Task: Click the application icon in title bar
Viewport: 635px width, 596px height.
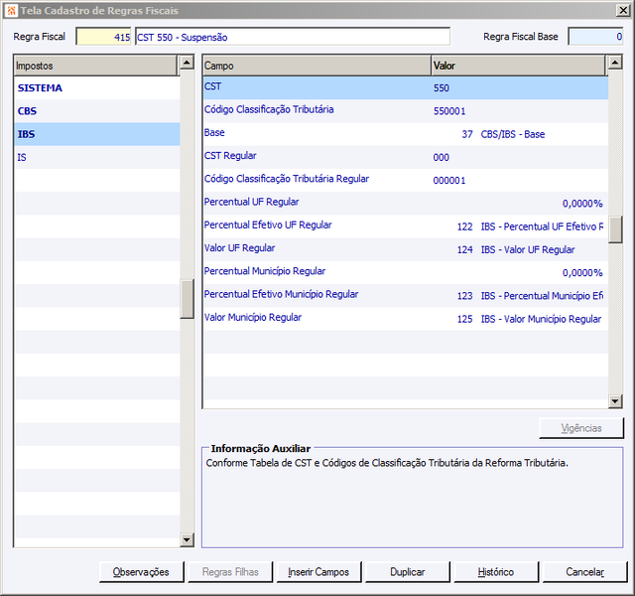Action: [x=12, y=11]
